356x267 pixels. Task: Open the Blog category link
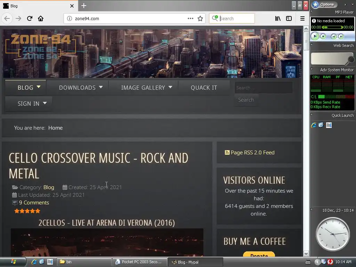(49, 187)
